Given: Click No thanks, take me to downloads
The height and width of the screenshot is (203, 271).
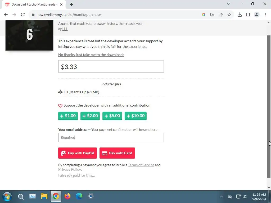Looking at the screenshot, I should (x=91, y=55).
